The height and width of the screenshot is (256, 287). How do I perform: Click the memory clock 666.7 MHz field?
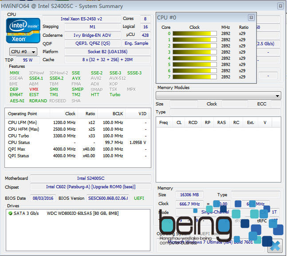click(189, 204)
